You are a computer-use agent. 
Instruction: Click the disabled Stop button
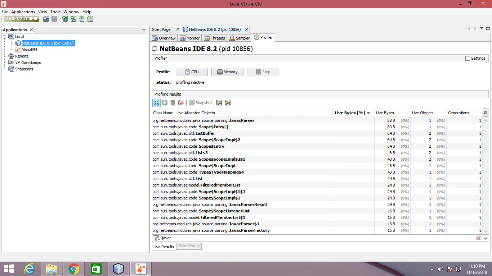click(263, 72)
